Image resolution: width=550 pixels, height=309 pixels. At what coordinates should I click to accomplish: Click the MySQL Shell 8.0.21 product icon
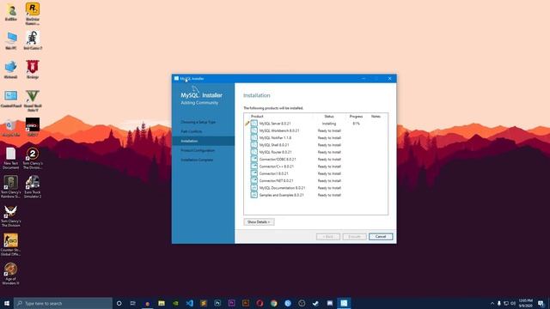click(254, 145)
